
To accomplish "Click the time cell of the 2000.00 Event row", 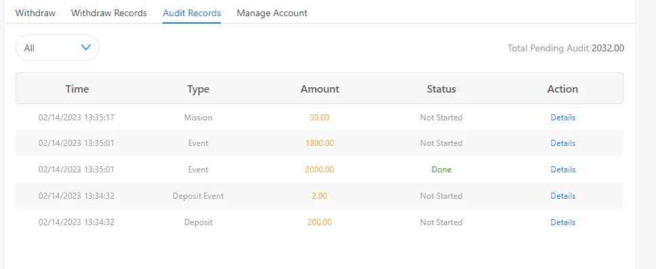I will (x=76, y=169).
